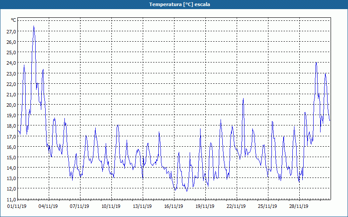This screenshot has height=217, width=348.
Task: Select the 27,0 temperature axis label
Action: 11,32
